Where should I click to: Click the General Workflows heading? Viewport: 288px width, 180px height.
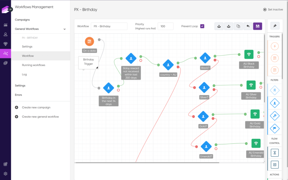(27, 29)
